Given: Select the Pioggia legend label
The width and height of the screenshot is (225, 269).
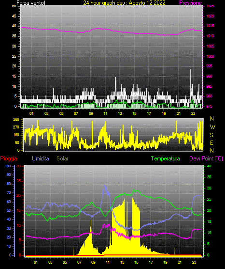Looking at the screenshot, I should [x=9, y=158].
